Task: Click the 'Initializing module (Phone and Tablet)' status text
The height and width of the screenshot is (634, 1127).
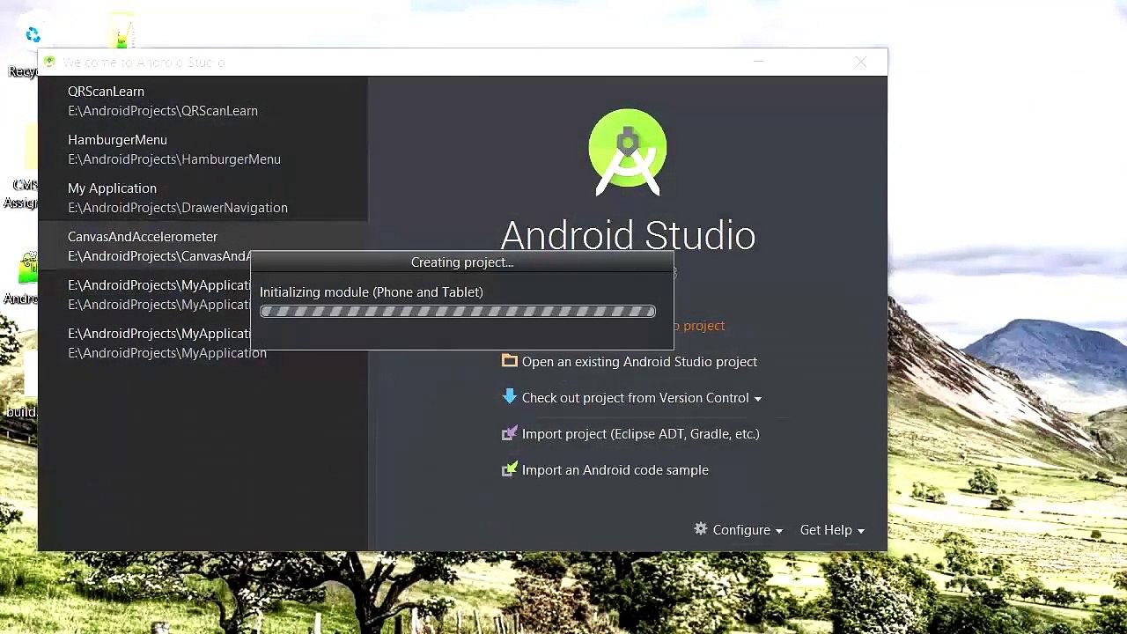Action: click(x=372, y=292)
